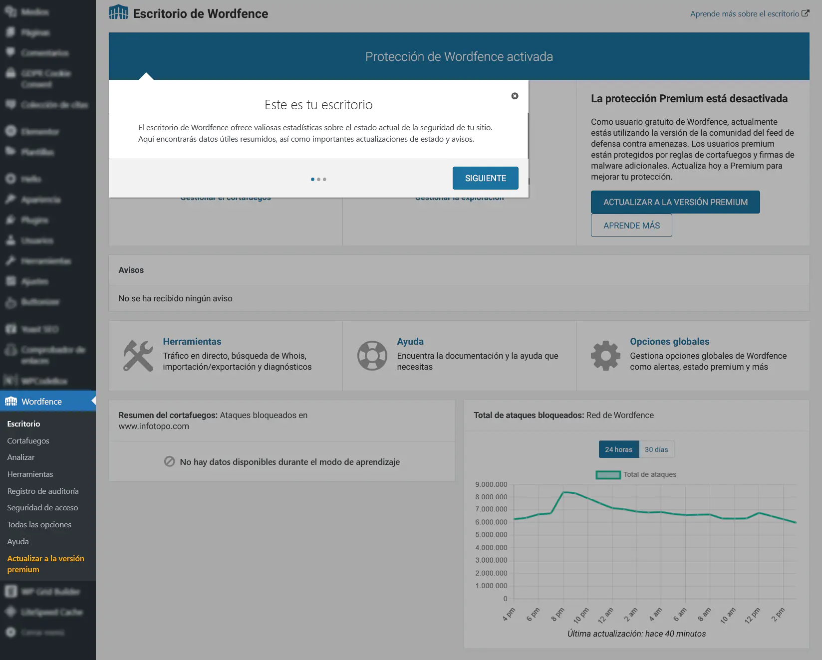Click the lifebuoy icon beside Ayuda card
The width and height of the screenshot is (822, 660).
pyautogui.click(x=372, y=356)
